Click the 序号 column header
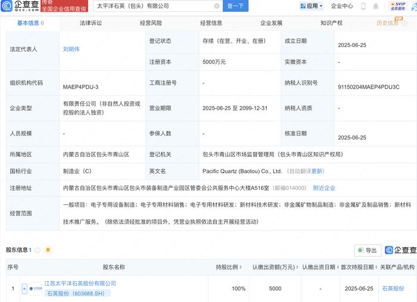Image resolution: width=417 pixels, height=302 pixels. click(x=13, y=267)
